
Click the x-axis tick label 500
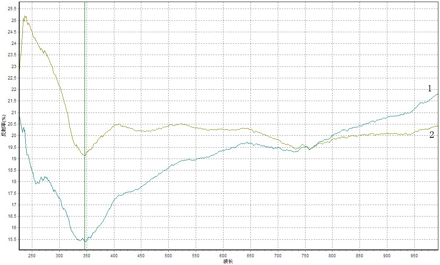click(x=168, y=256)
